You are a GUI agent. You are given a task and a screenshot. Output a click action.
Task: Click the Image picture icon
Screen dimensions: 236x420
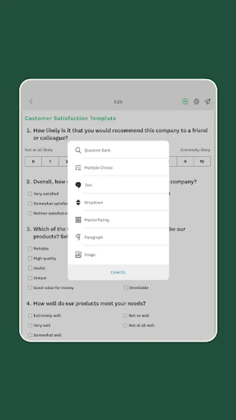(78, 255)
